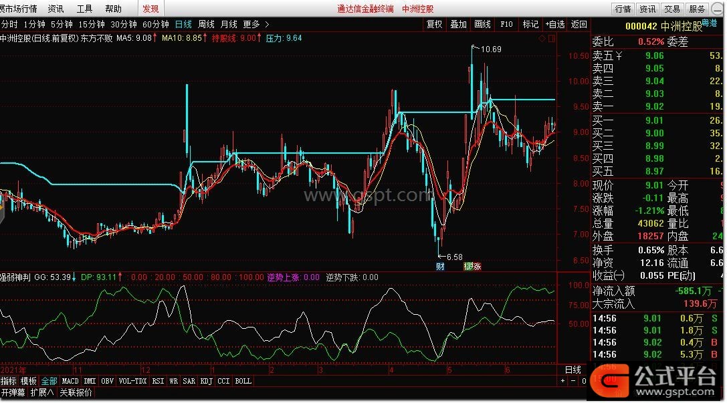Open the 工具 menu

tap(84, 9)
